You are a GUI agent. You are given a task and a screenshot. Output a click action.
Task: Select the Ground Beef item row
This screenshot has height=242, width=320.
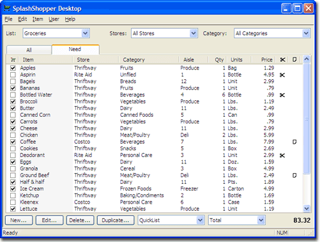[155, 175]
